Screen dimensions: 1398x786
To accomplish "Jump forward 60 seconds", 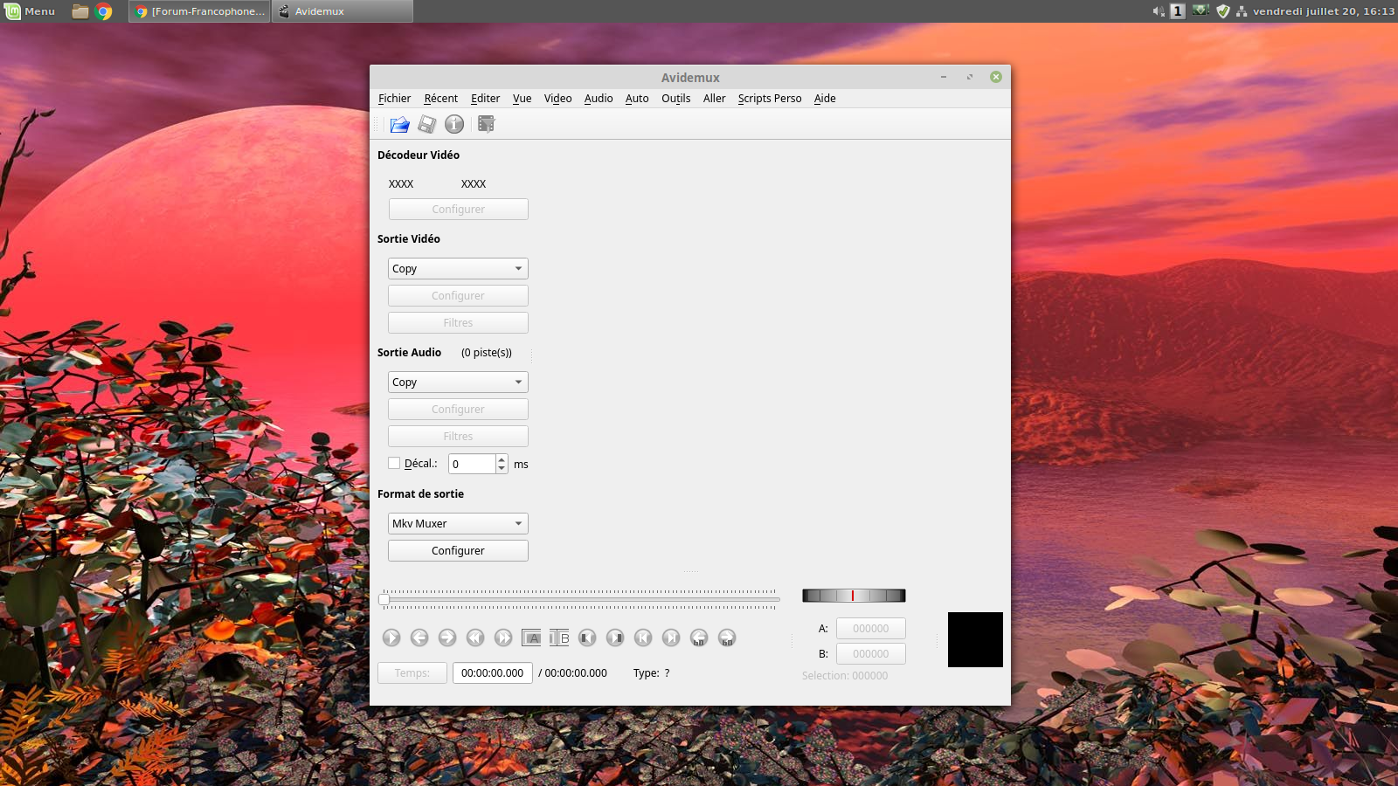I will point(727,638).
